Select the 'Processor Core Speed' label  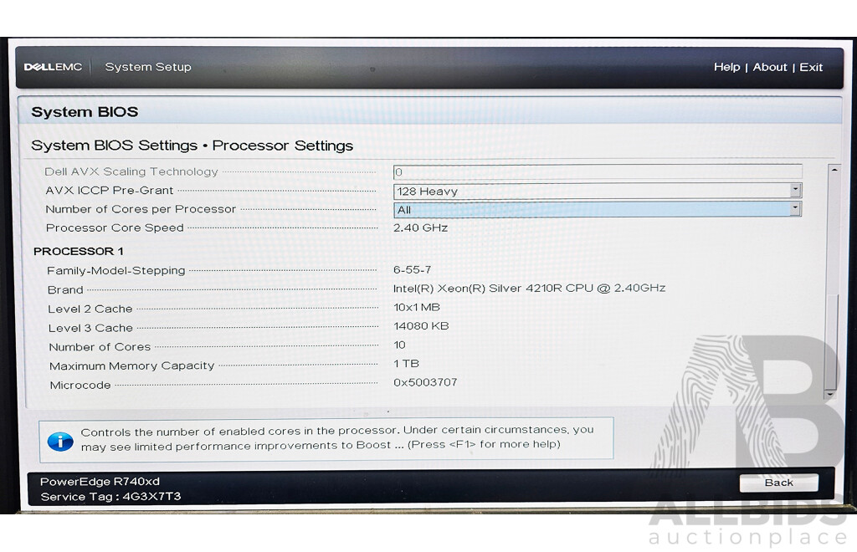point(115,227)
